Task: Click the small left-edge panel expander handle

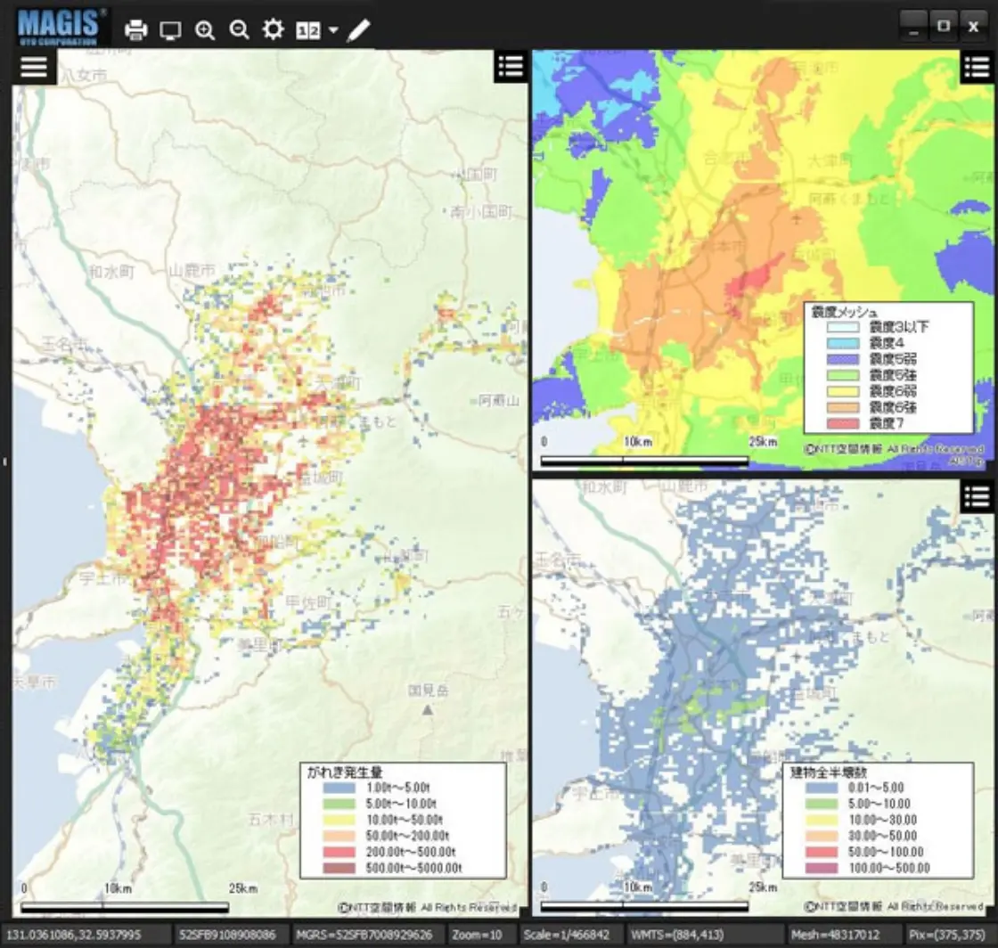Action: (x=4, y=462)
